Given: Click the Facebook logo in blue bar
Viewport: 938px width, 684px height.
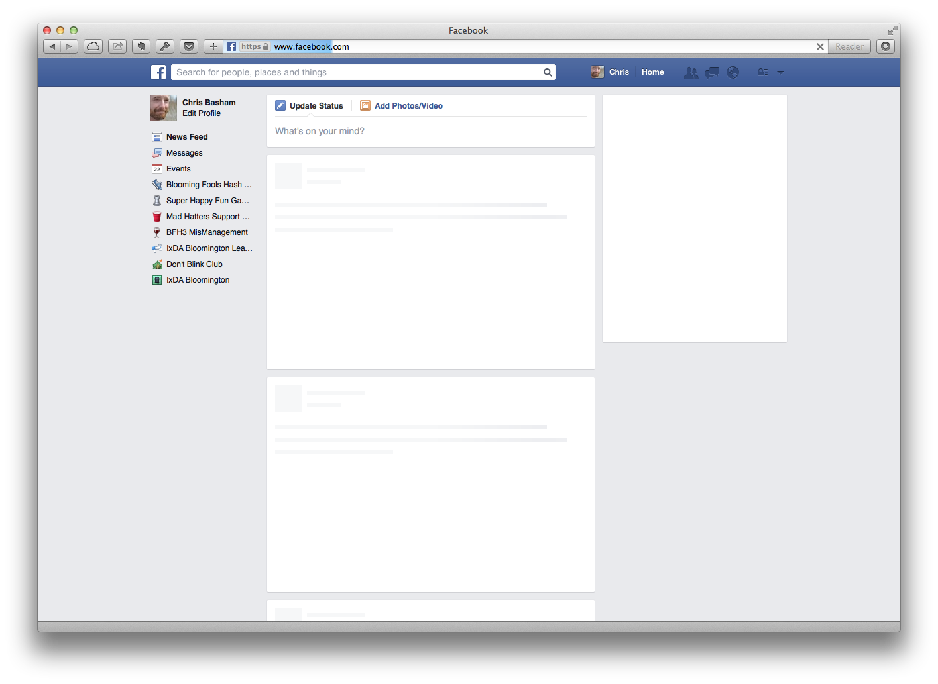Looking at the screenshot, I should [x=158, y=72].
